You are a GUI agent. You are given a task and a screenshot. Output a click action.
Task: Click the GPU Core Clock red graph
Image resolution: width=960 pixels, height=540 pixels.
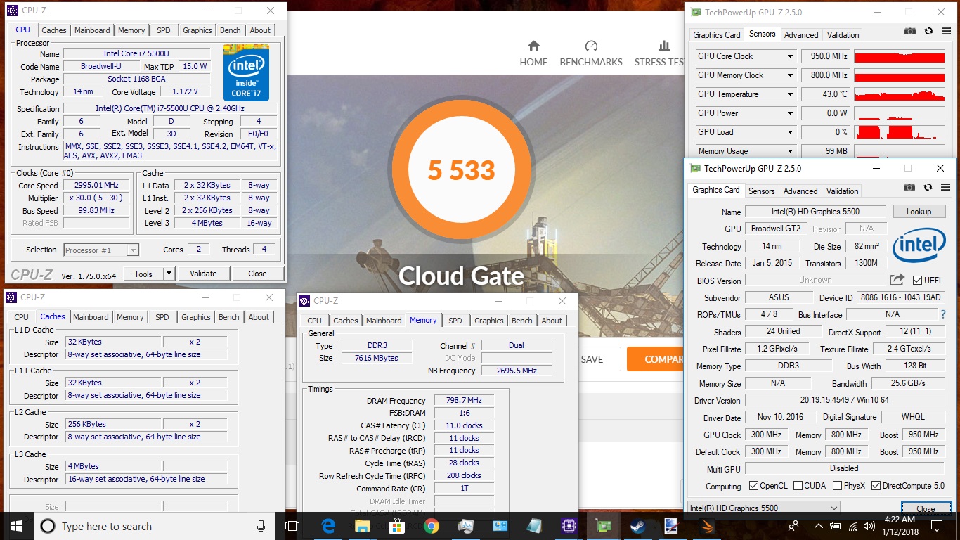(900, 56)
